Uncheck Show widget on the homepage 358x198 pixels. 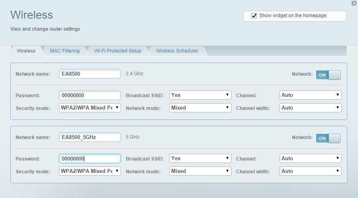point(254,16)
